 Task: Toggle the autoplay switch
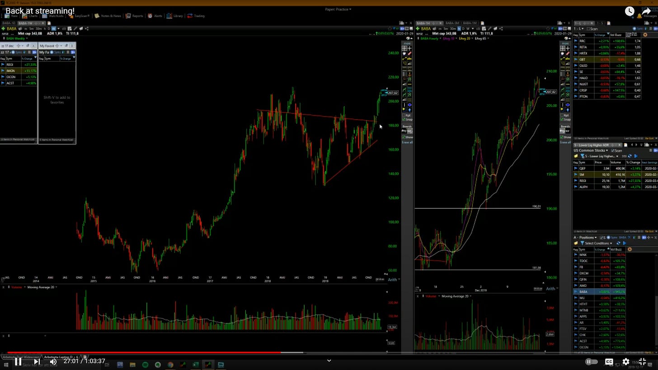click(591, 361)
